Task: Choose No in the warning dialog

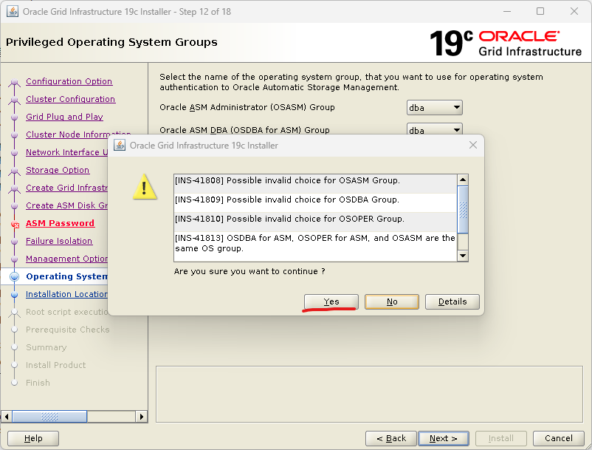Action: 392,301
